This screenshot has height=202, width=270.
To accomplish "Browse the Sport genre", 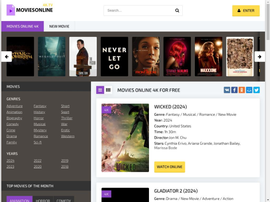I will [65, 112].
